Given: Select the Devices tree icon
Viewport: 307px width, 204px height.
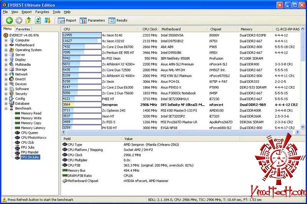Looking at the screenshot, I should click(x=12, y=84).
